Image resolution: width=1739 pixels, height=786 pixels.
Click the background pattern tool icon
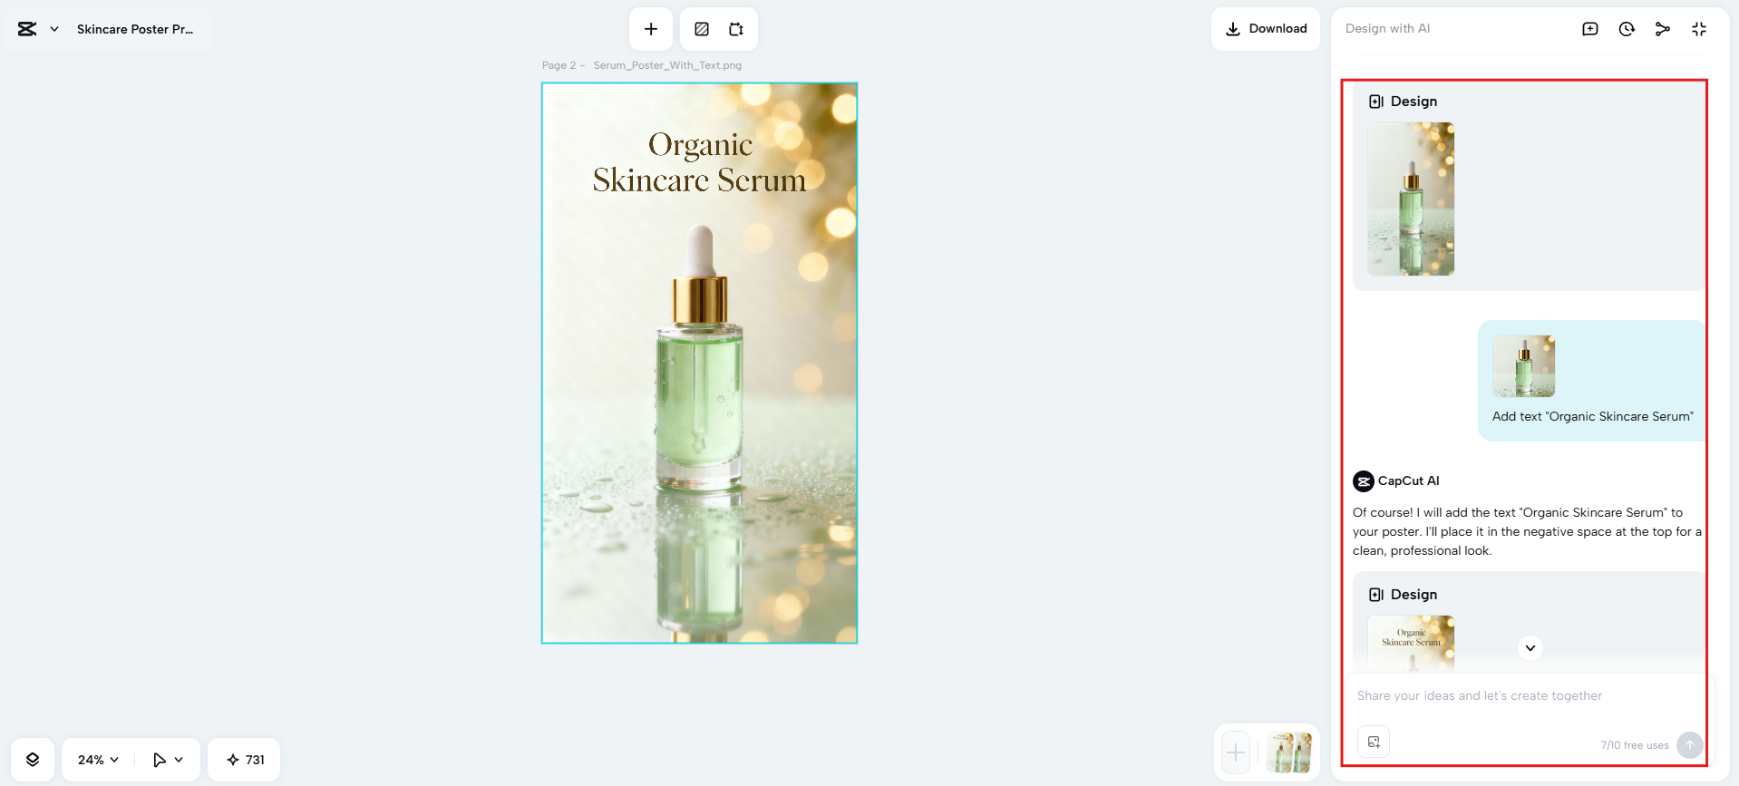coord(702,29)
